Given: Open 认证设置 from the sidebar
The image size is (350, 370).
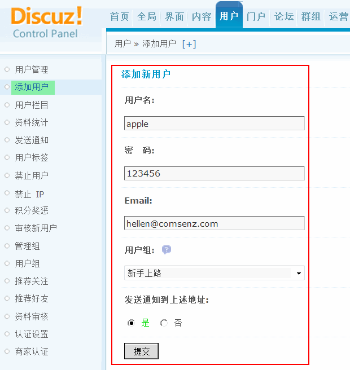Looking at the screenshot, I should point(32,334).
